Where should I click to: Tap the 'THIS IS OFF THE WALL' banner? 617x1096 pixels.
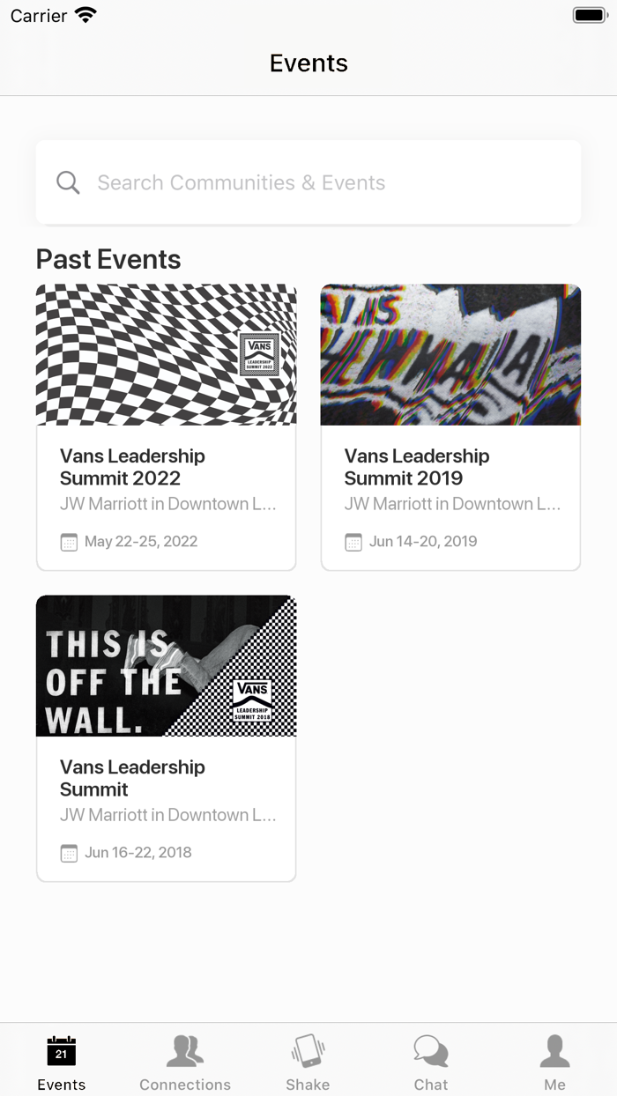[166, 665]
